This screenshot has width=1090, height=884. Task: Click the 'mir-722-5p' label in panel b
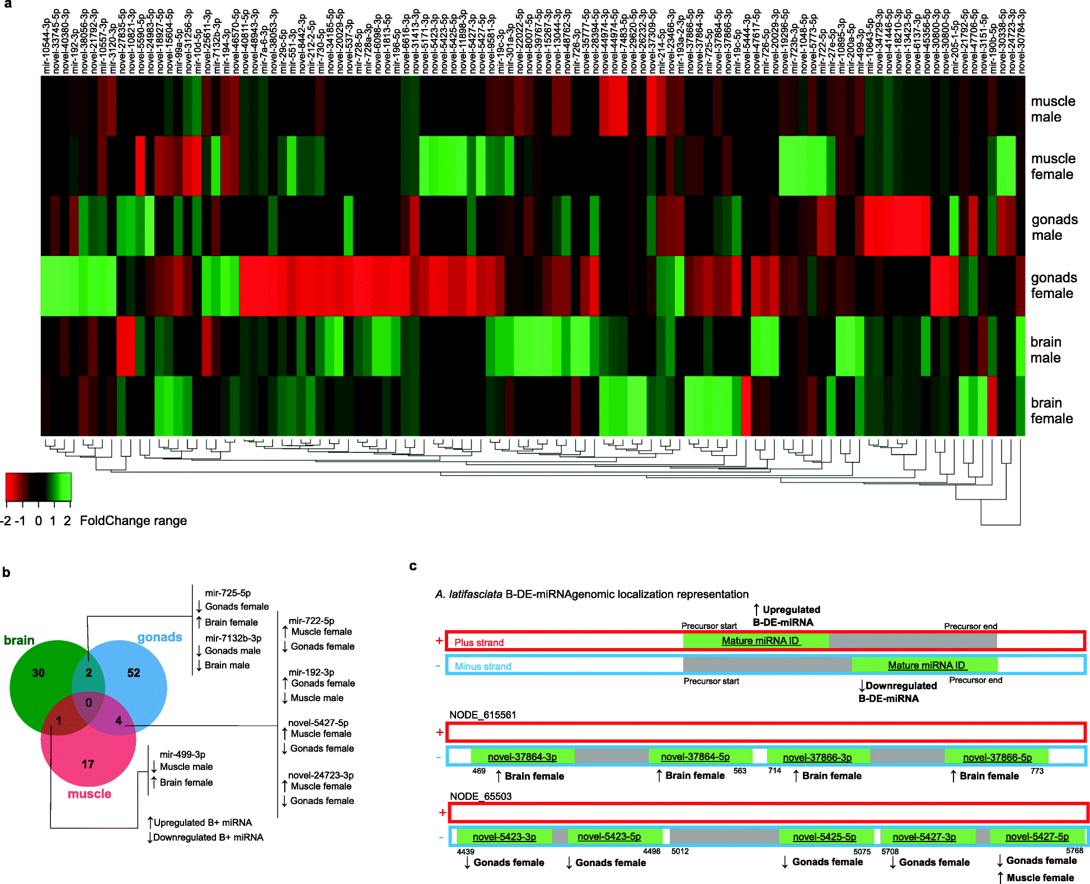coord(311,621)
